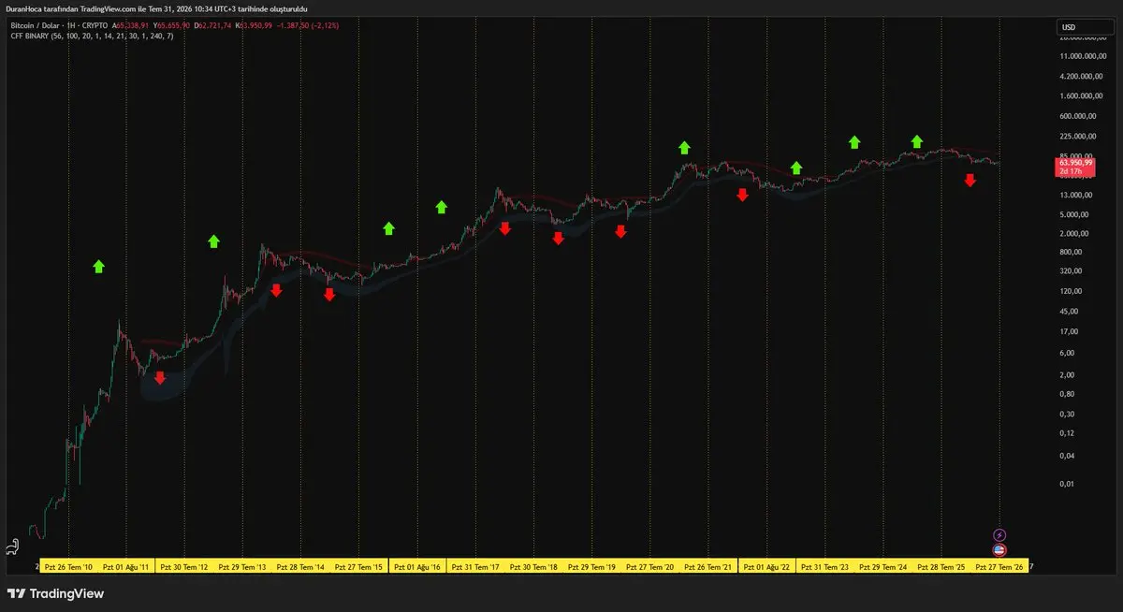
Task: Click the small TradingView logo at chart corner
Action: [x=13, y=547]
